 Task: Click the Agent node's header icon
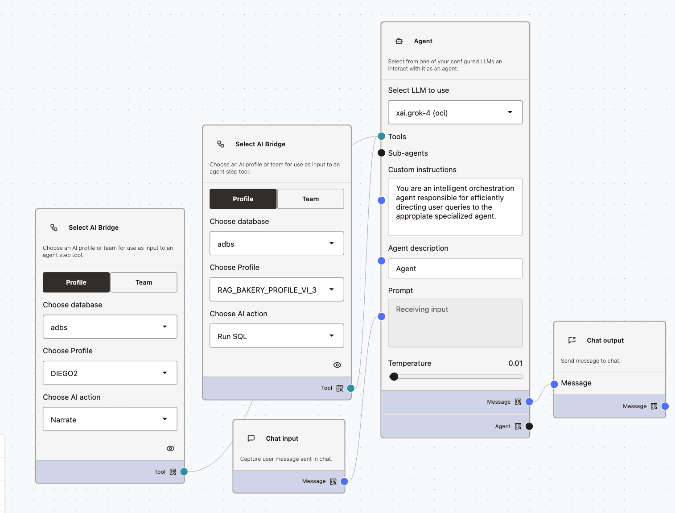pyautogui.click(x=399, y=41)
